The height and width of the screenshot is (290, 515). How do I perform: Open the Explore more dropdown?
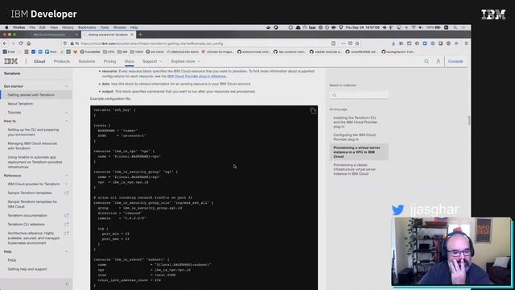tap(186, 61)
